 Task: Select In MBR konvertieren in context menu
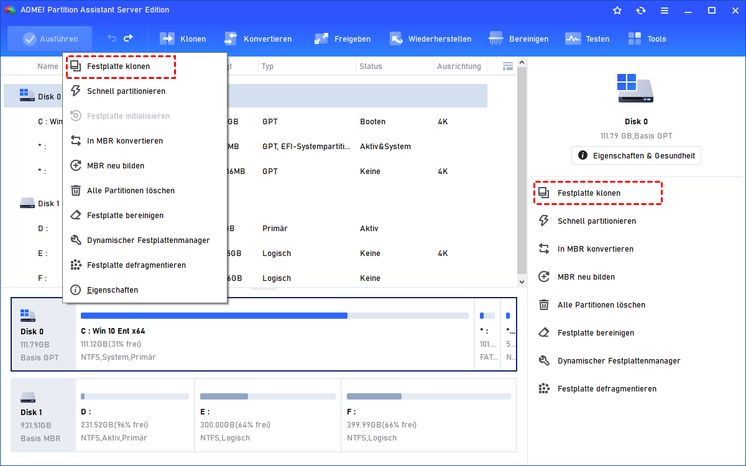pyautogui.click(x=144, y=141)
